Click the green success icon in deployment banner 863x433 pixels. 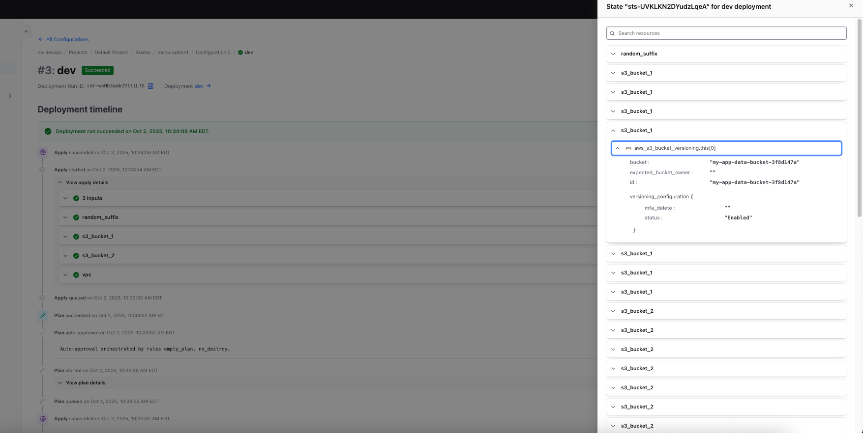point(48,132)
